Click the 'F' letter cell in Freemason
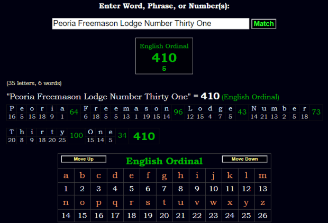 (x=86, y=109)
